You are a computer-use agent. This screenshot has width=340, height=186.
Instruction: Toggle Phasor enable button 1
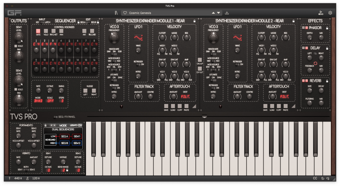pyautogui.click(x=303, y=28)
